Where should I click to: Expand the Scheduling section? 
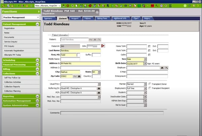(37, 60)
